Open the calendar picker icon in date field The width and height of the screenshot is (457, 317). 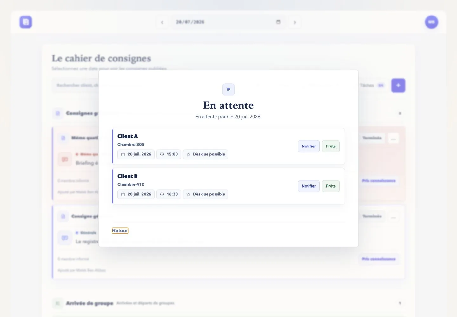click(278, 22)
